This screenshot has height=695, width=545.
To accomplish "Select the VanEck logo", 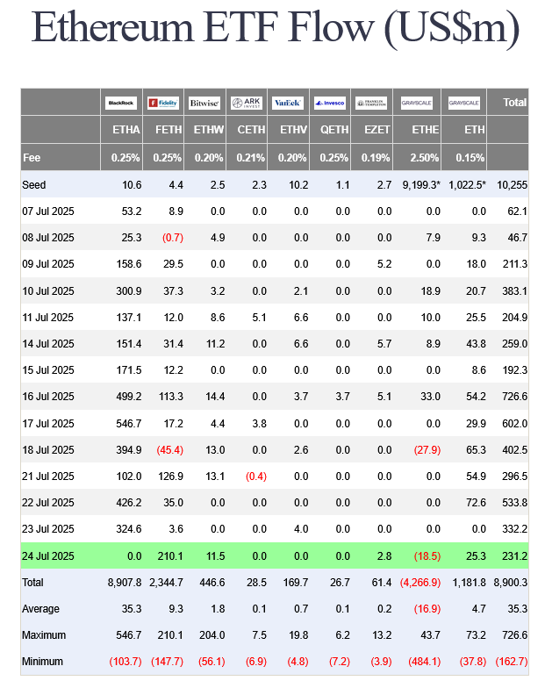I will point(288,103).
